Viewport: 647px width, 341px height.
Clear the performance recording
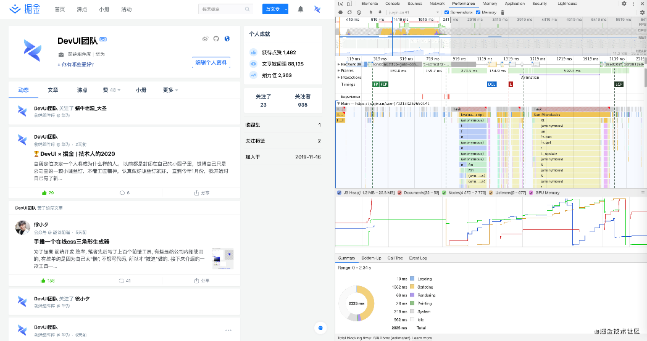click(359, 12)
